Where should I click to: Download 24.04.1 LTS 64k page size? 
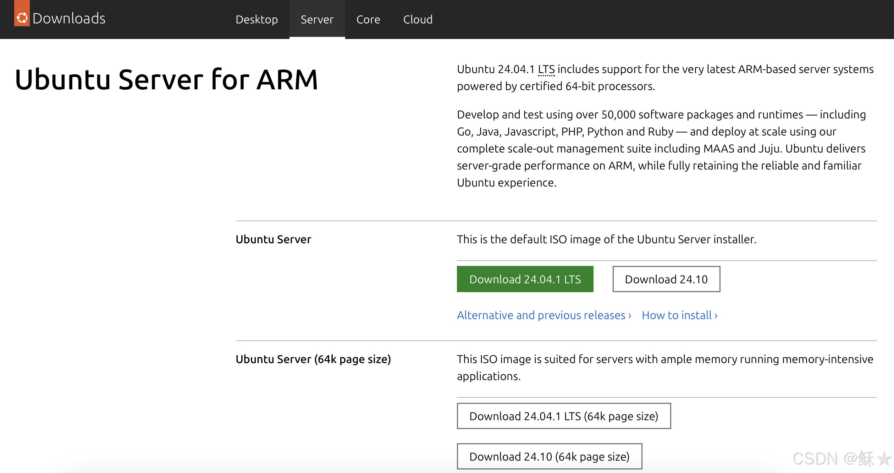563,416
